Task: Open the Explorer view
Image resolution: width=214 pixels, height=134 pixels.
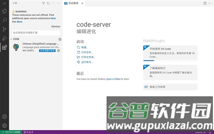Action: tap(5, 11)
